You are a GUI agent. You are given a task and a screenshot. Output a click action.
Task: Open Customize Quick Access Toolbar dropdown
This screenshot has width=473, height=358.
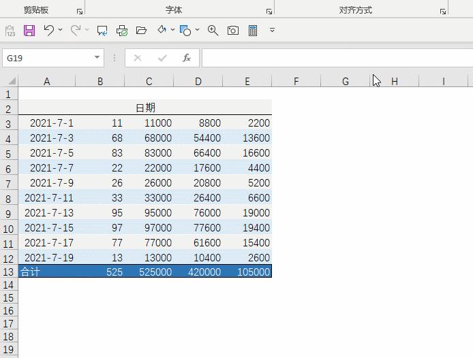273,31
